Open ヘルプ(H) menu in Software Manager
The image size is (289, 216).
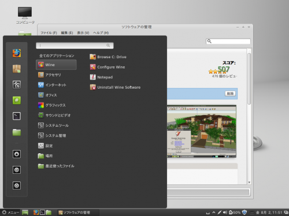[x=101, y=33]
